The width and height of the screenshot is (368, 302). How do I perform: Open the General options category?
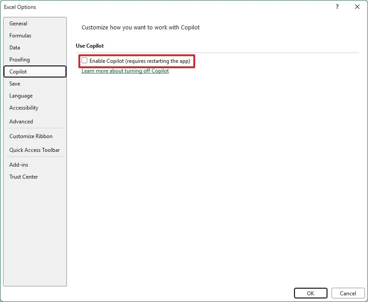point(35,24)
